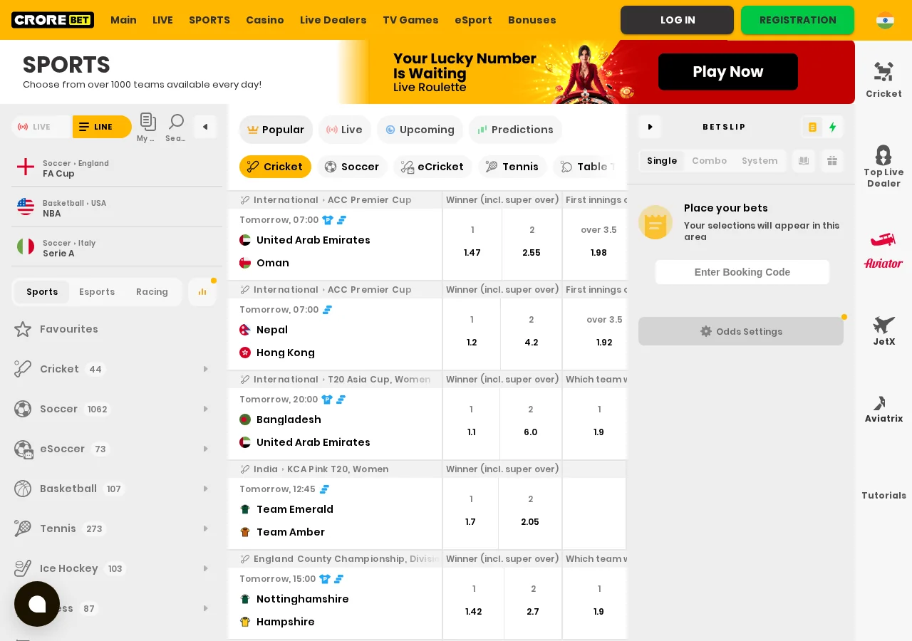
Task: Expand the Soccer 1062 category
Action: (114, 409)
